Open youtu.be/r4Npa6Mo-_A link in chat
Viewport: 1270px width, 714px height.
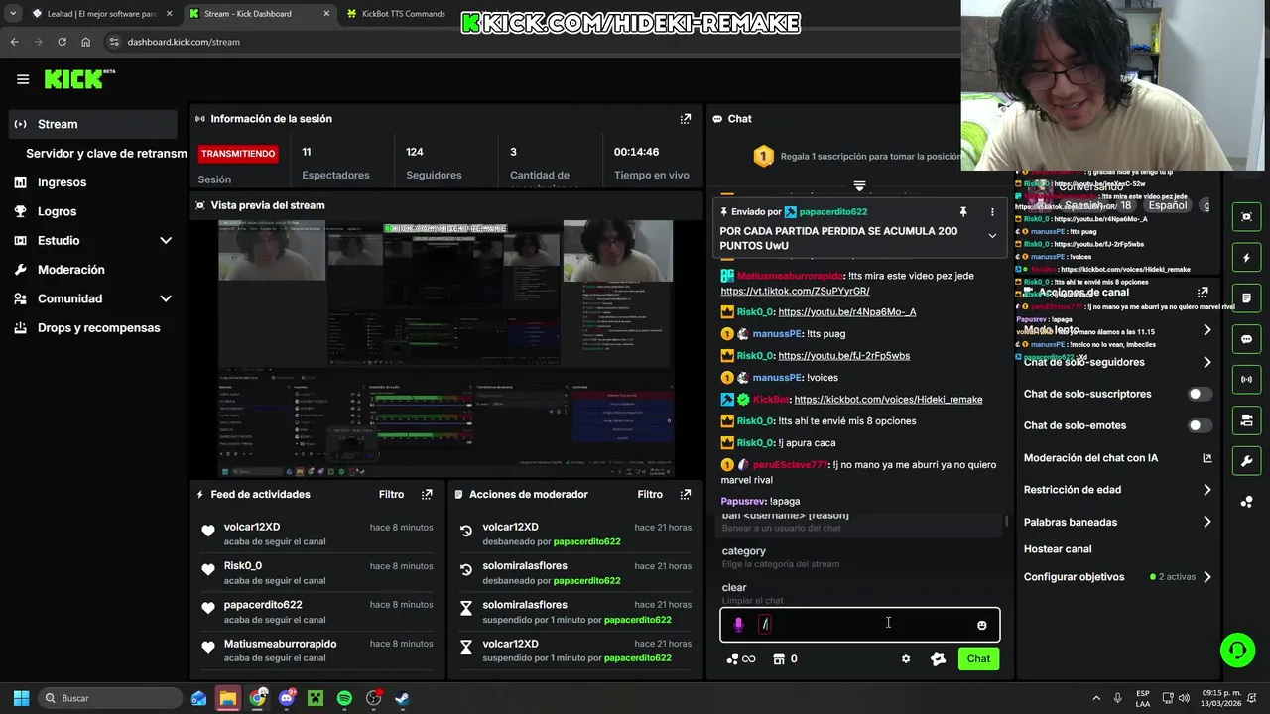846,311
